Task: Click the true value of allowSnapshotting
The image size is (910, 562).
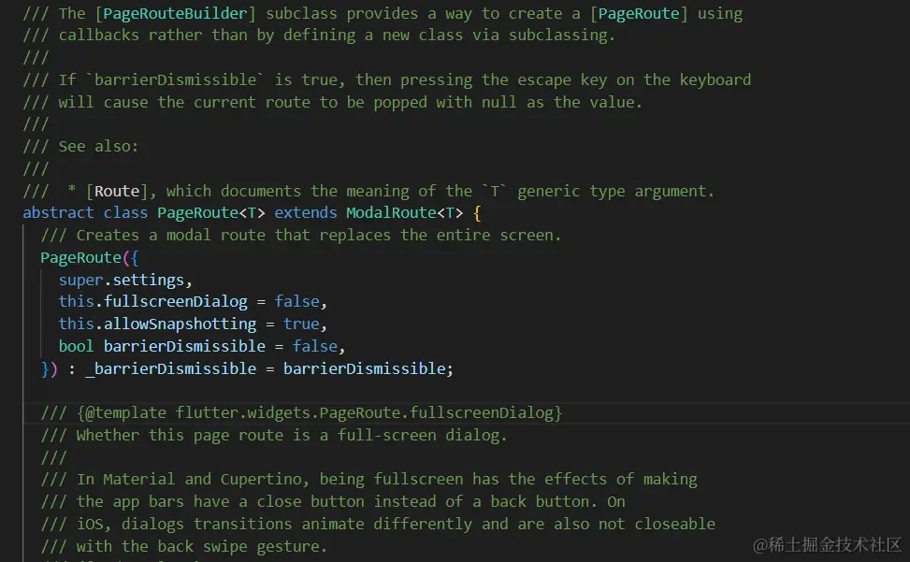Action: [x=301, y=324]
